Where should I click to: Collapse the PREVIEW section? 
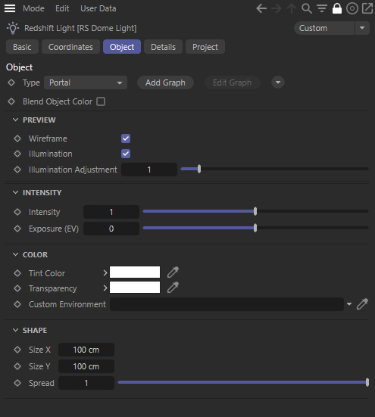(x=15, y=120)
